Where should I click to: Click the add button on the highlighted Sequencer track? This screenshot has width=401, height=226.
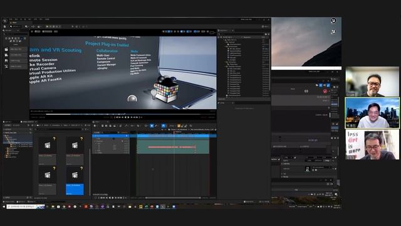tap(127, 136)
